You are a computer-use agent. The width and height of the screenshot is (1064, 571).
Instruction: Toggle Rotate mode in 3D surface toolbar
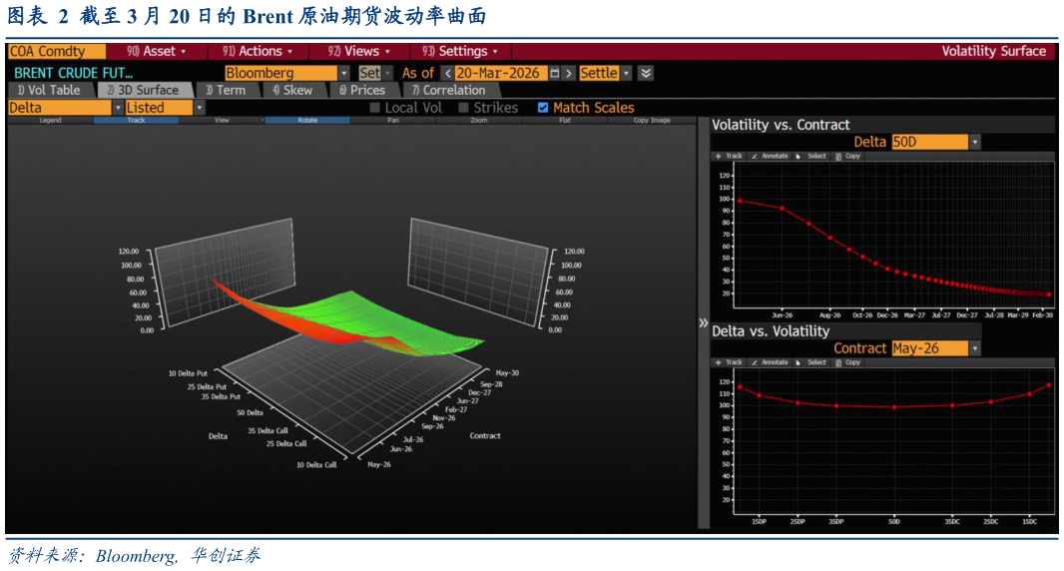307,120
